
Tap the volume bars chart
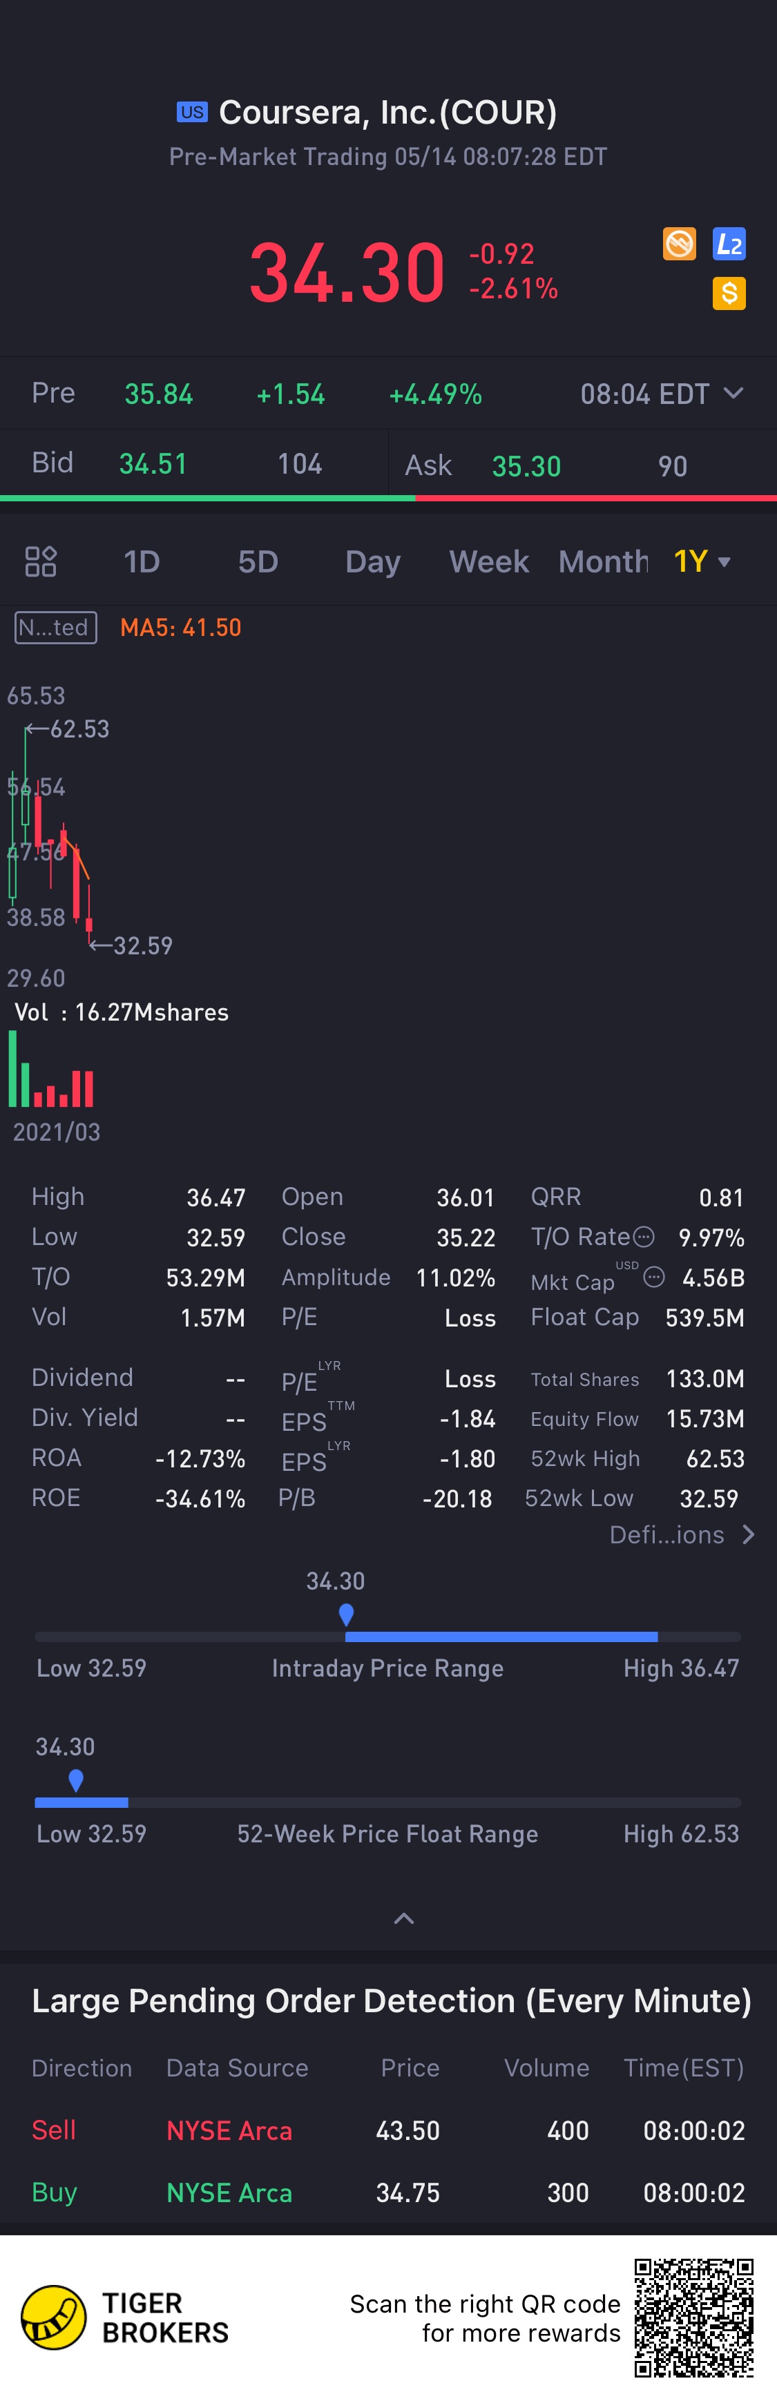(x=51, y=1069)
